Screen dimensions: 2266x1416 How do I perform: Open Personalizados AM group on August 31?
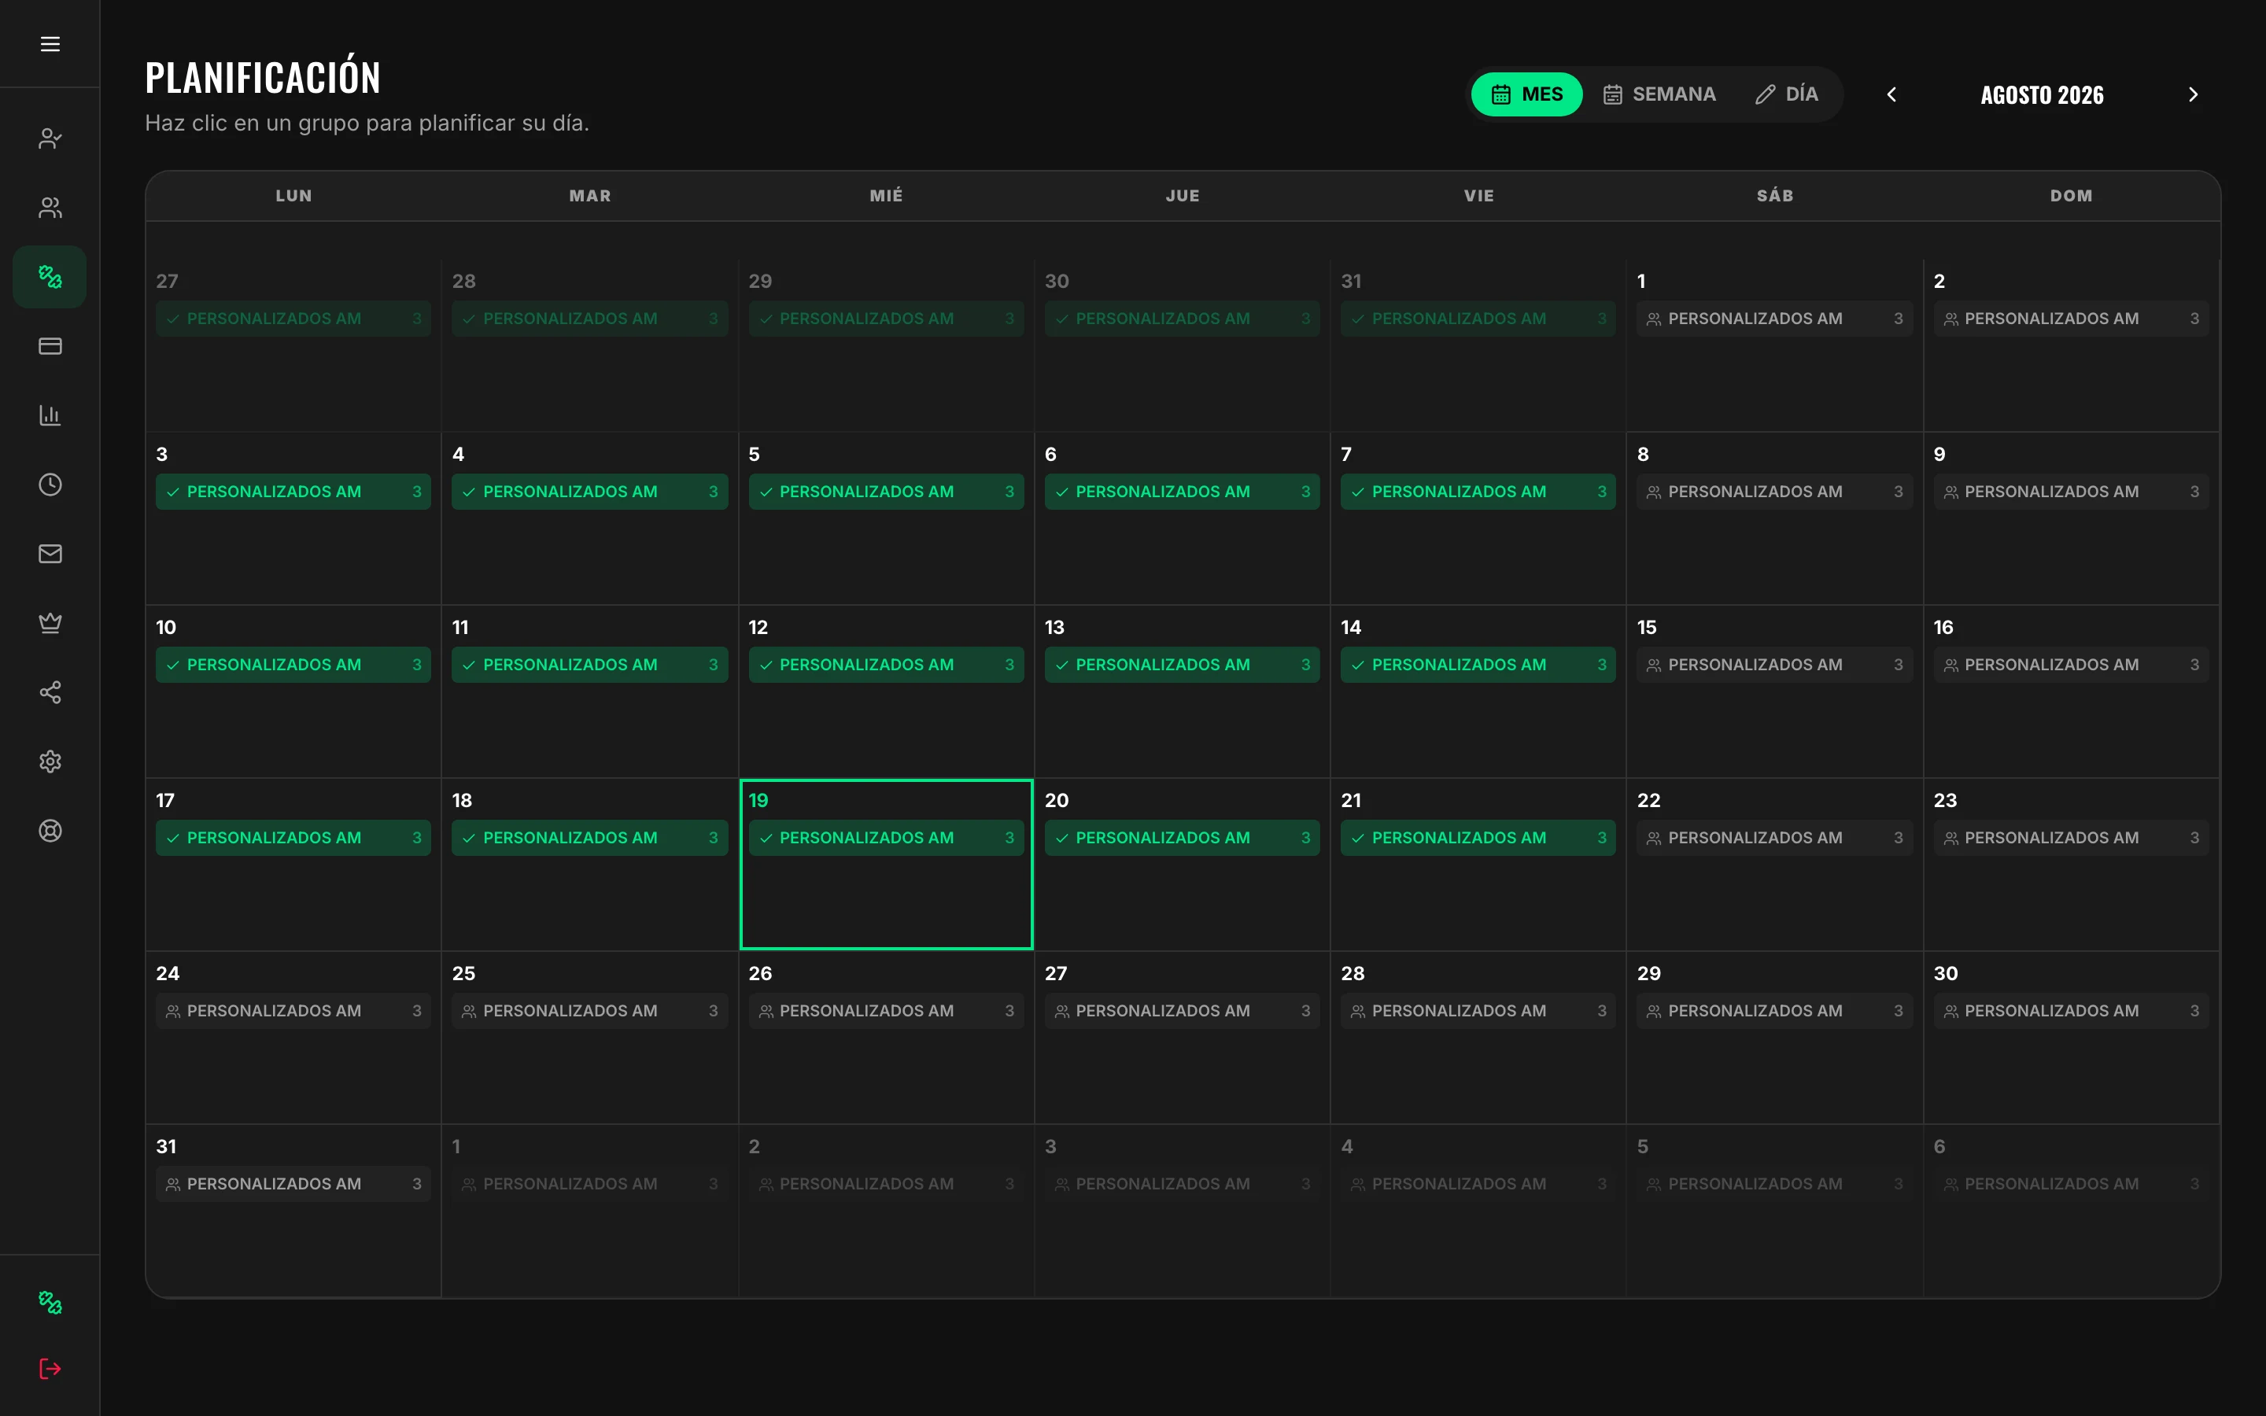[x=293, y=1184]
